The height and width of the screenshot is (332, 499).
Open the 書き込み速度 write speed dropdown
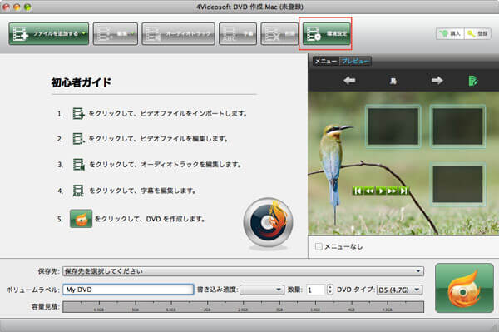[262, 290]
